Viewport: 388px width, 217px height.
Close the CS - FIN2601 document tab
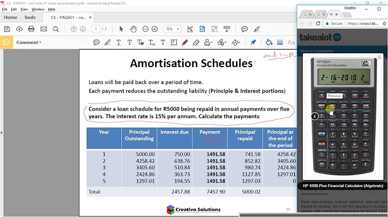(x=91, y=18)
